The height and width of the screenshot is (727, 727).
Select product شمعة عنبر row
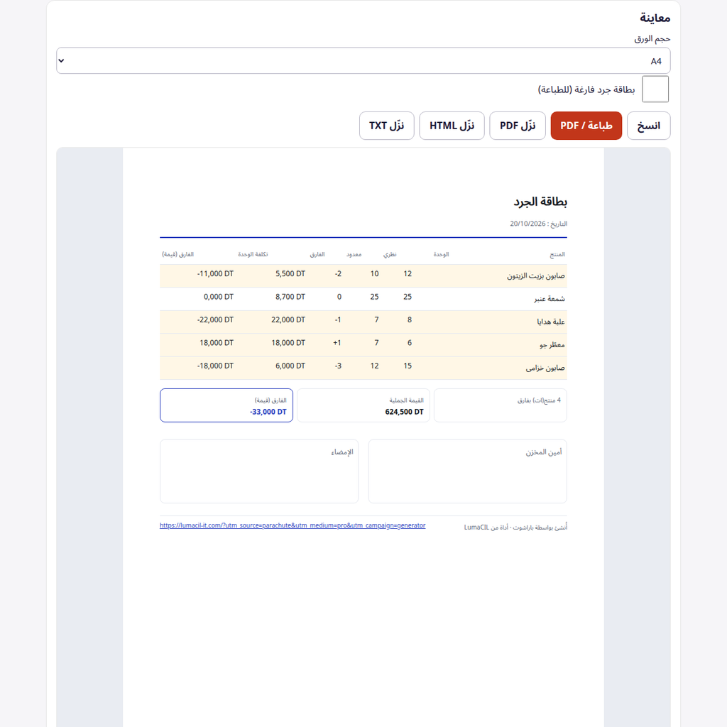(363, 299)
